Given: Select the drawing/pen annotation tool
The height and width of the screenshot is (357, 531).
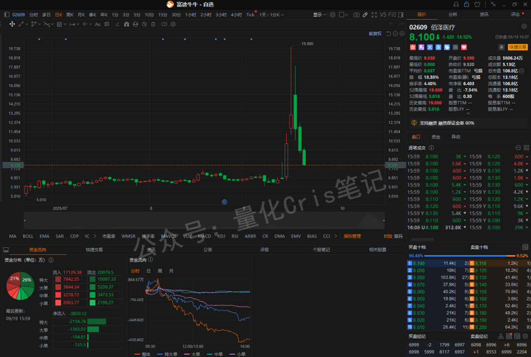Looking at the screenshot, I should click(x=365, y=14).
